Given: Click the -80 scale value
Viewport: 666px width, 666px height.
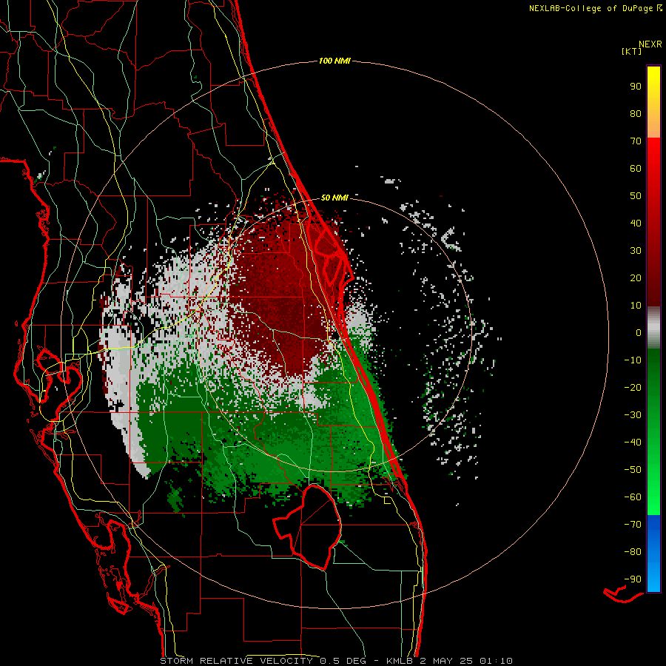Looking at the screenshot, I should coord(633,552).
